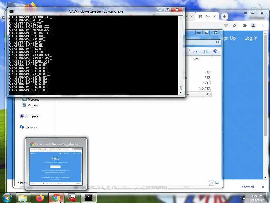
Task: Select Network in the navigation pane
Action: tap(28, 127)
